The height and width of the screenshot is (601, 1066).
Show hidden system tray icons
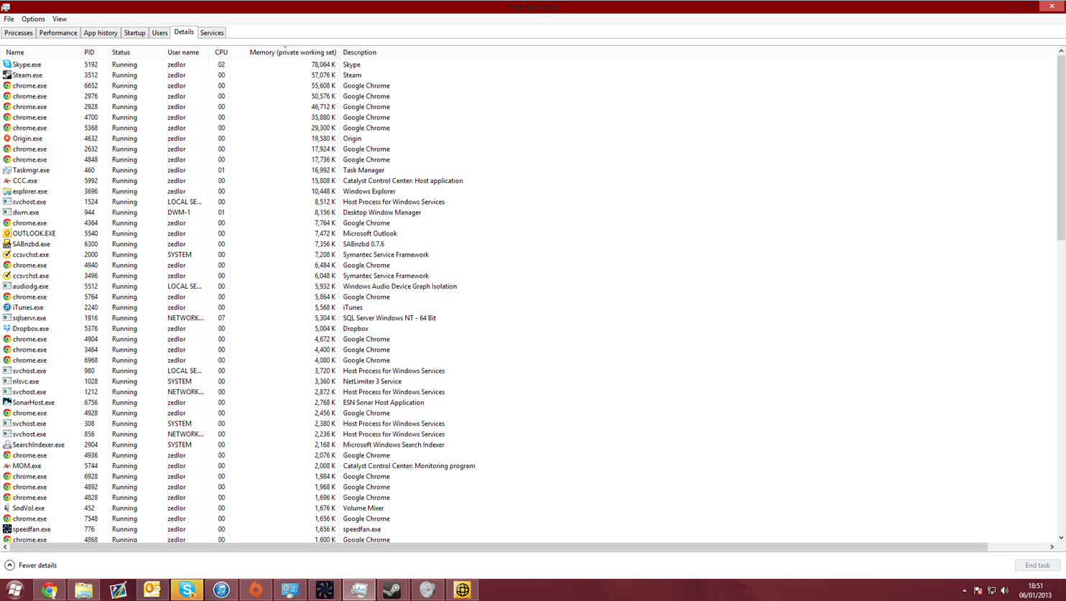coord(964,590)
